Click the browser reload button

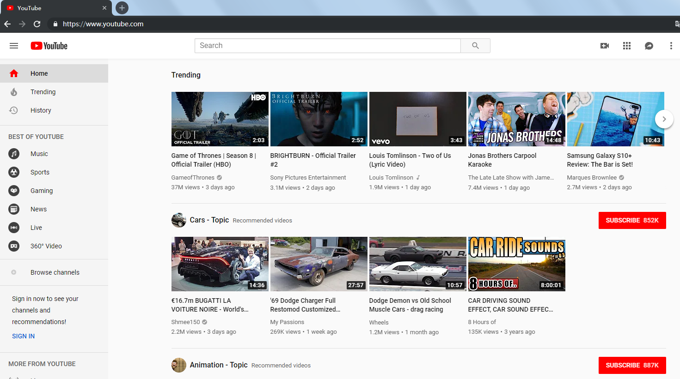tap(37, 24)
